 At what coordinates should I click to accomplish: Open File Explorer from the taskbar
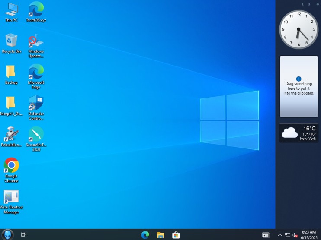tap(160, 235)
